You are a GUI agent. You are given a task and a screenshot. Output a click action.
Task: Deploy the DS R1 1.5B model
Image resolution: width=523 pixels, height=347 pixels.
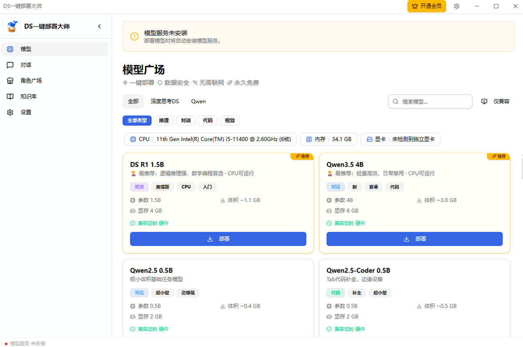tap(218, 239)
